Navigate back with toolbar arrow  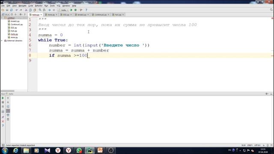coord(50,10)
